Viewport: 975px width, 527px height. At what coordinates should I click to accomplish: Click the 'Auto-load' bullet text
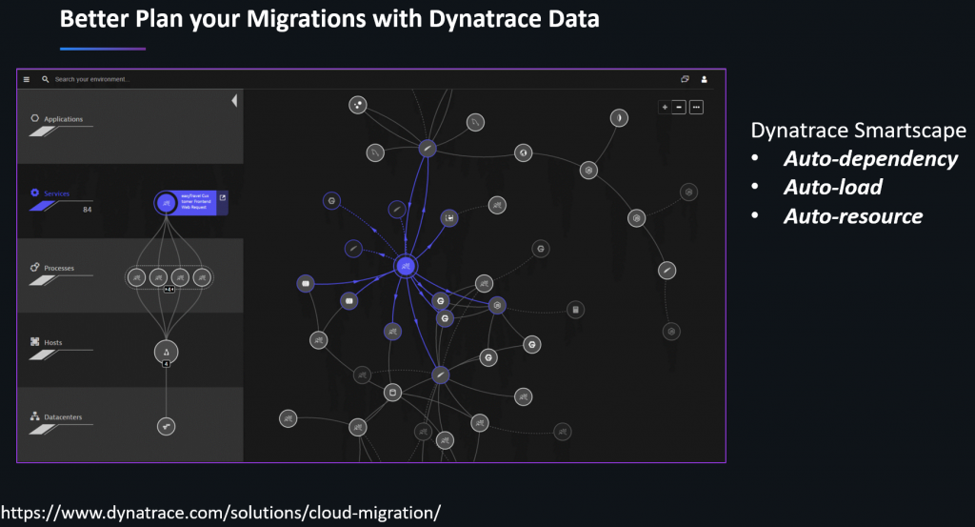pyautogui.click(x=833, y=188)
